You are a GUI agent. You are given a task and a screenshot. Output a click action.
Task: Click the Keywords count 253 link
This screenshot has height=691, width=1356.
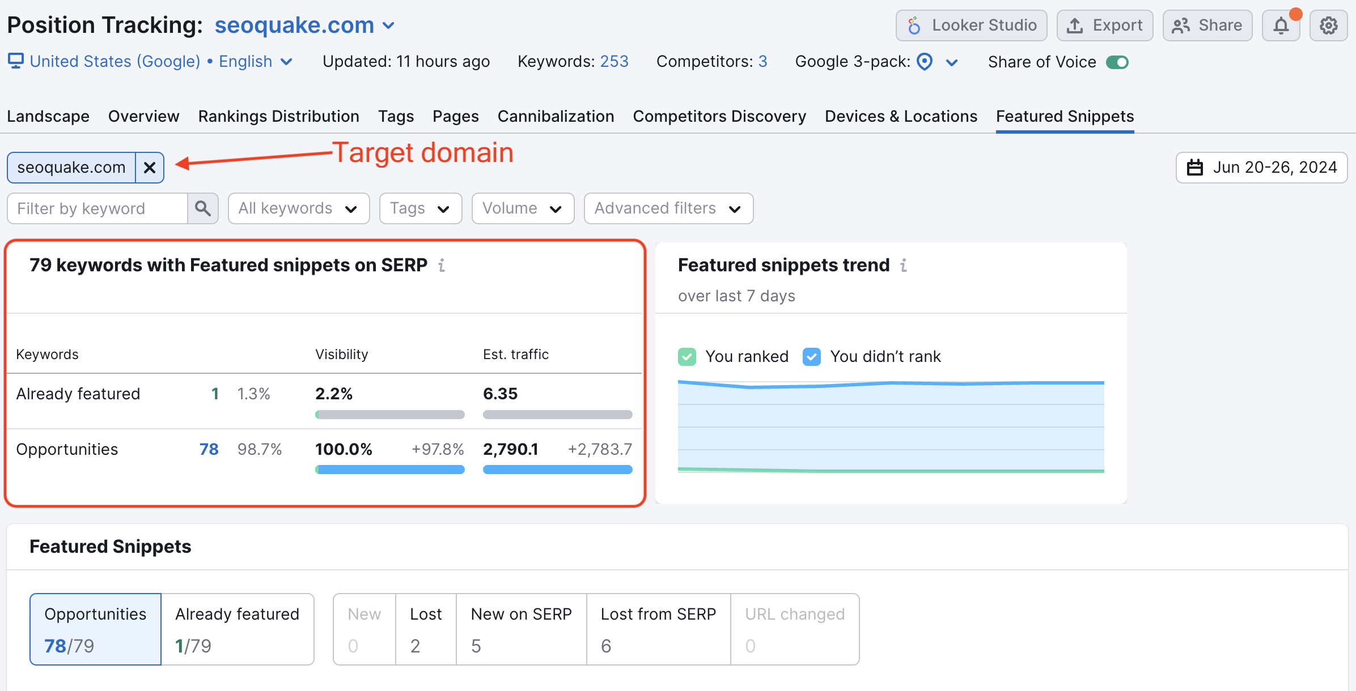[x=615, y=61]
